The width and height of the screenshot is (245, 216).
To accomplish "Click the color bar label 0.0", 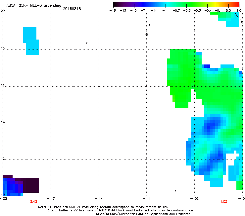I will 228,11.
